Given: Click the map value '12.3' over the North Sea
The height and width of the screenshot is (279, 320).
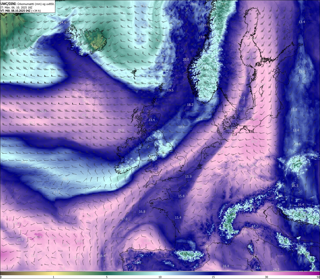Looking at the screenshot, I should click(181, 127).
